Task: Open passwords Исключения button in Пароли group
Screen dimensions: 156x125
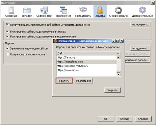Action: point(140,48)
